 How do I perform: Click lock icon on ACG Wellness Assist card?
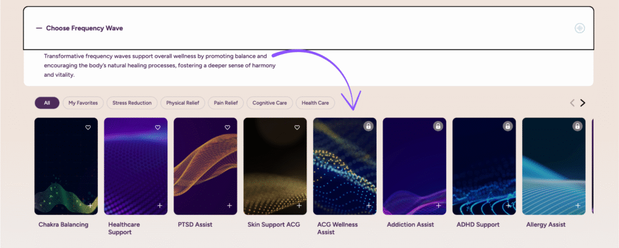(x=368, y=126)
